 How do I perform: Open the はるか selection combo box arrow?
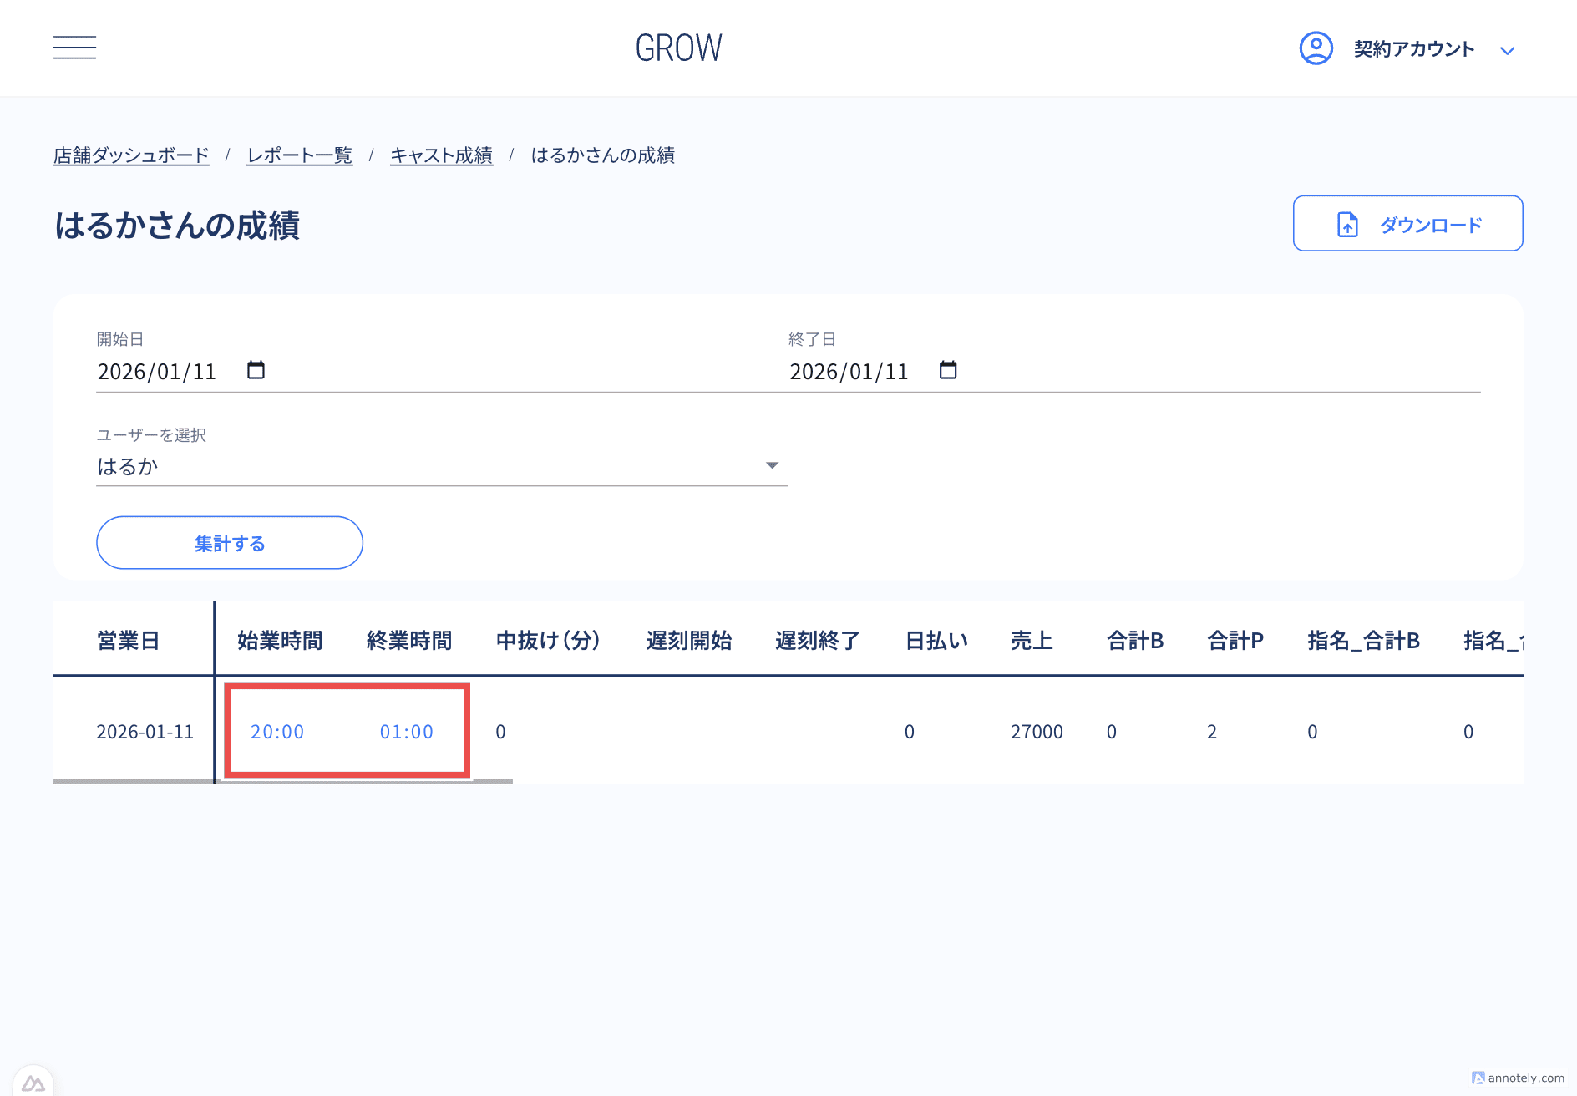coord(771,465)
